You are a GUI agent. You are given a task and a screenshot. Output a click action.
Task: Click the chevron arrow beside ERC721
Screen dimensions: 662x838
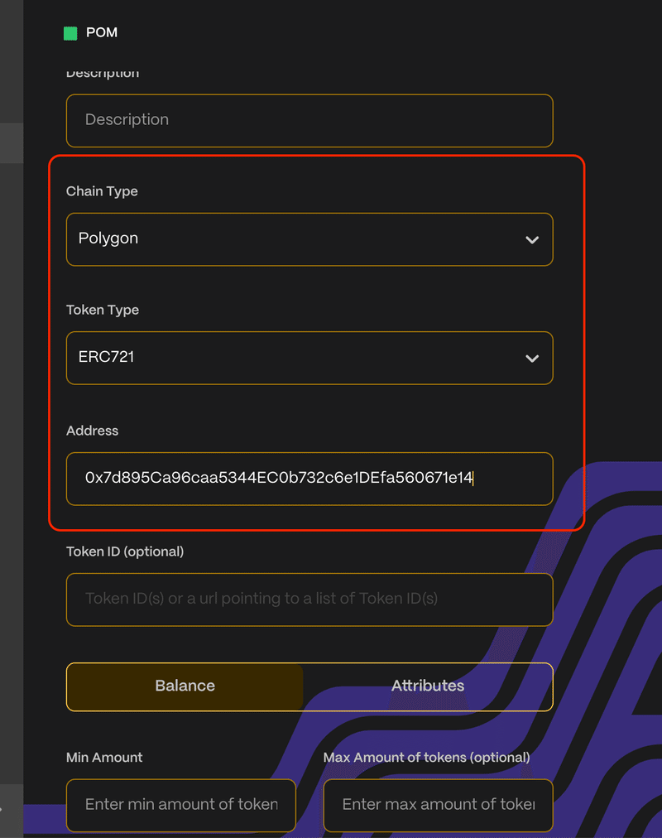(532, 359)
